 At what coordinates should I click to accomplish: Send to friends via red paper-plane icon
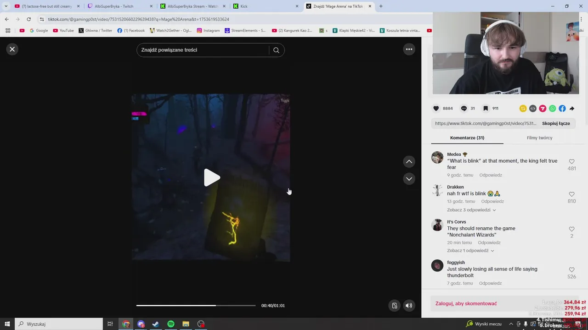[543, 109]
